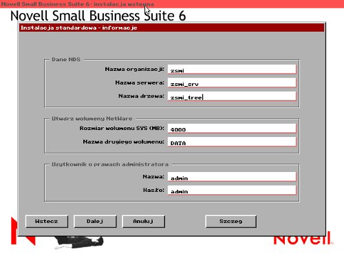Click the Hasło password field
Viewport: 344px width, 258px height.
(x=232, y=190)
